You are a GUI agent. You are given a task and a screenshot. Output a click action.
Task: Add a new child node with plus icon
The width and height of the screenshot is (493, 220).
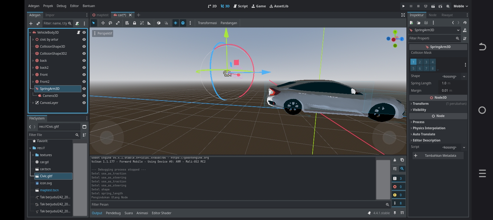tap(31, 23)
